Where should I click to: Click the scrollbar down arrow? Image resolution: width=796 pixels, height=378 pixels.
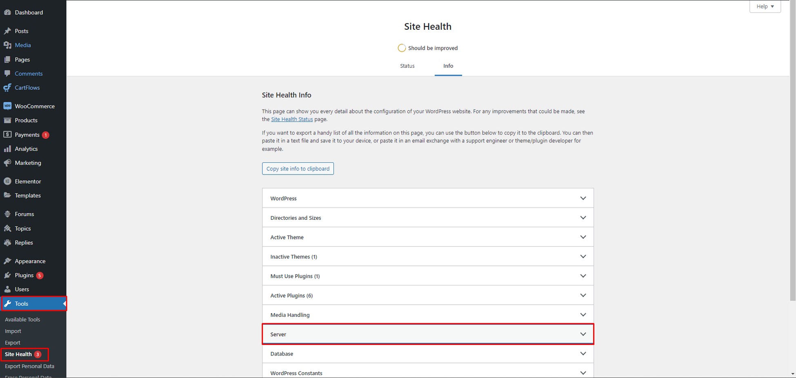[x=793, y=374]
